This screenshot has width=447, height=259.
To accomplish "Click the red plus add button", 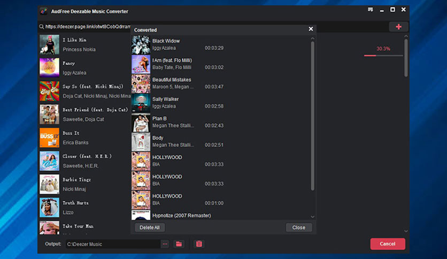I will (398, 27).
